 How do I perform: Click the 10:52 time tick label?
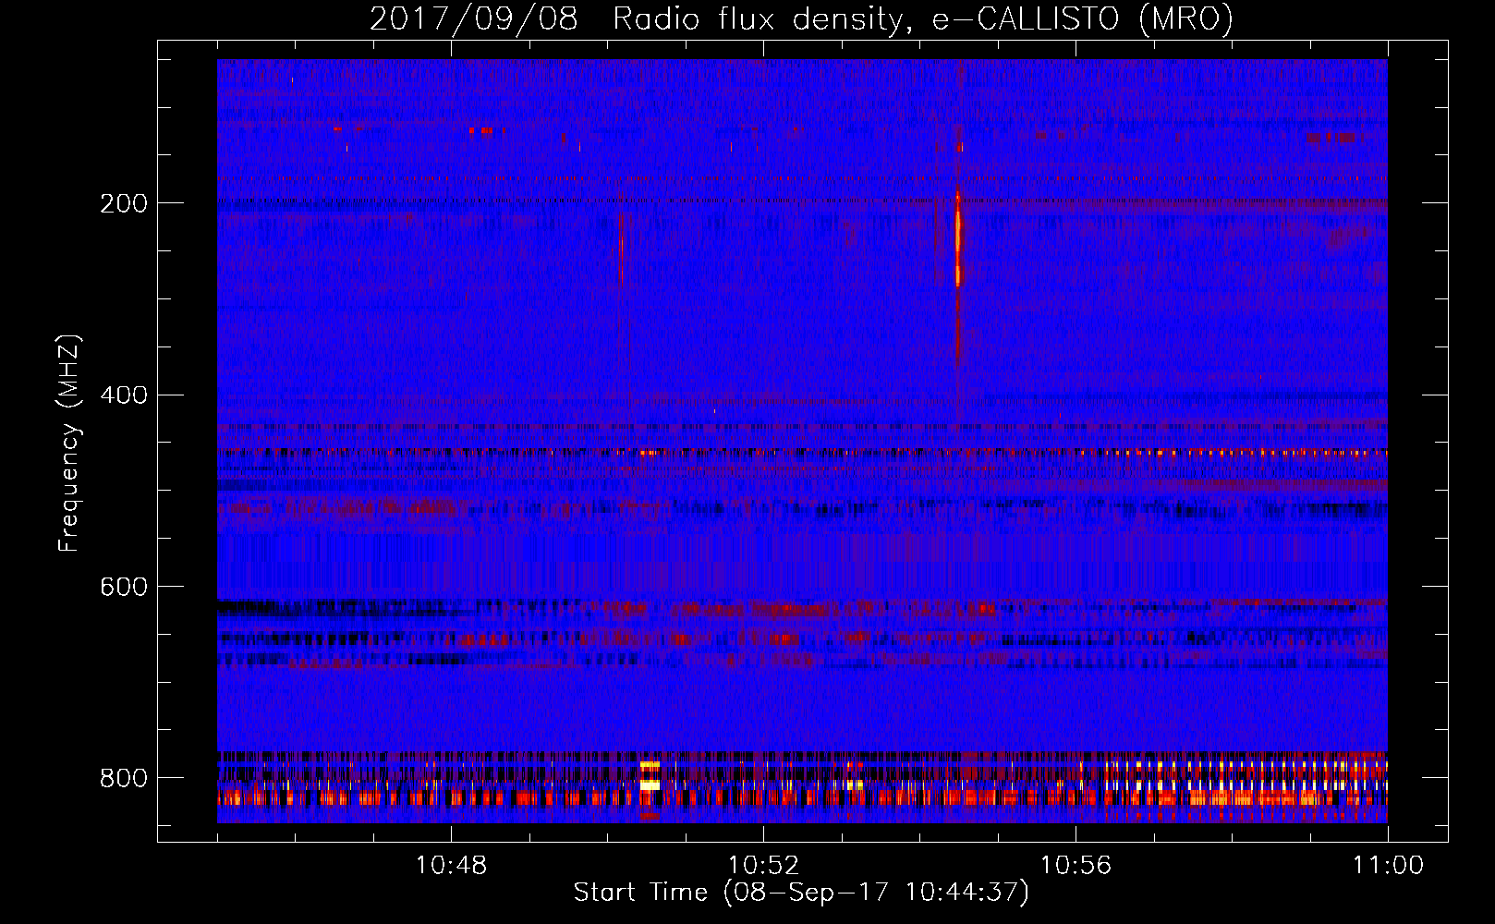763,866
